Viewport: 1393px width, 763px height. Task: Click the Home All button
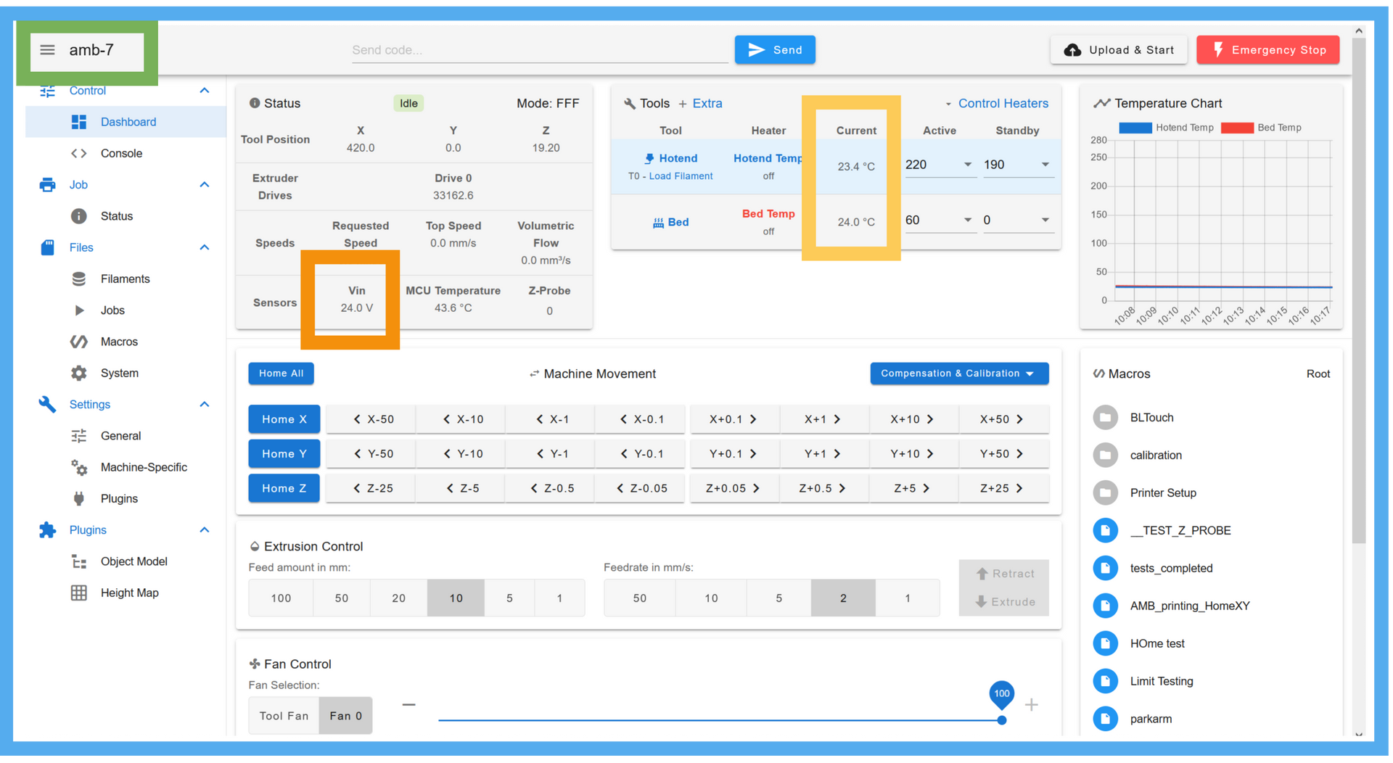click(281, 374)
